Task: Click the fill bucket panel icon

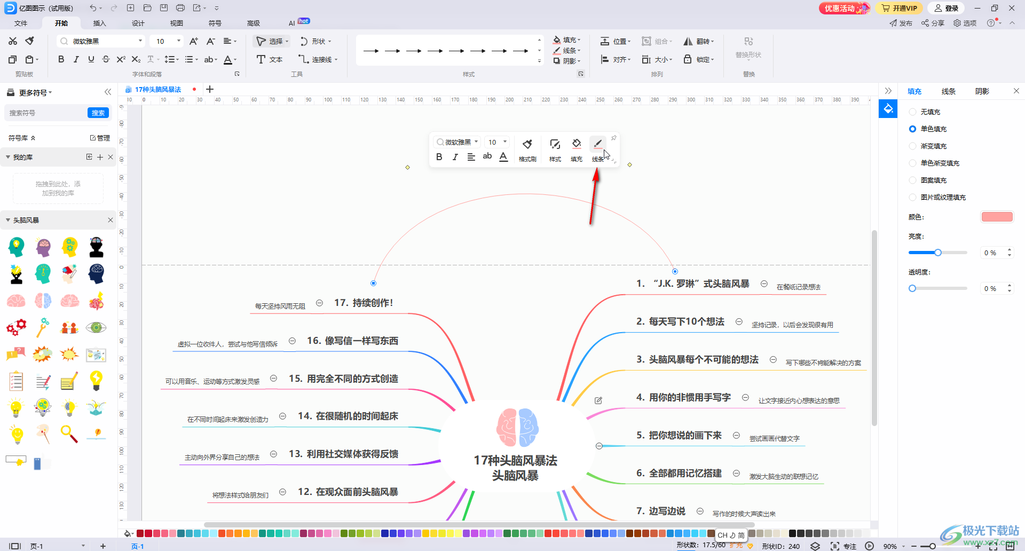Action: coord(888,109)
